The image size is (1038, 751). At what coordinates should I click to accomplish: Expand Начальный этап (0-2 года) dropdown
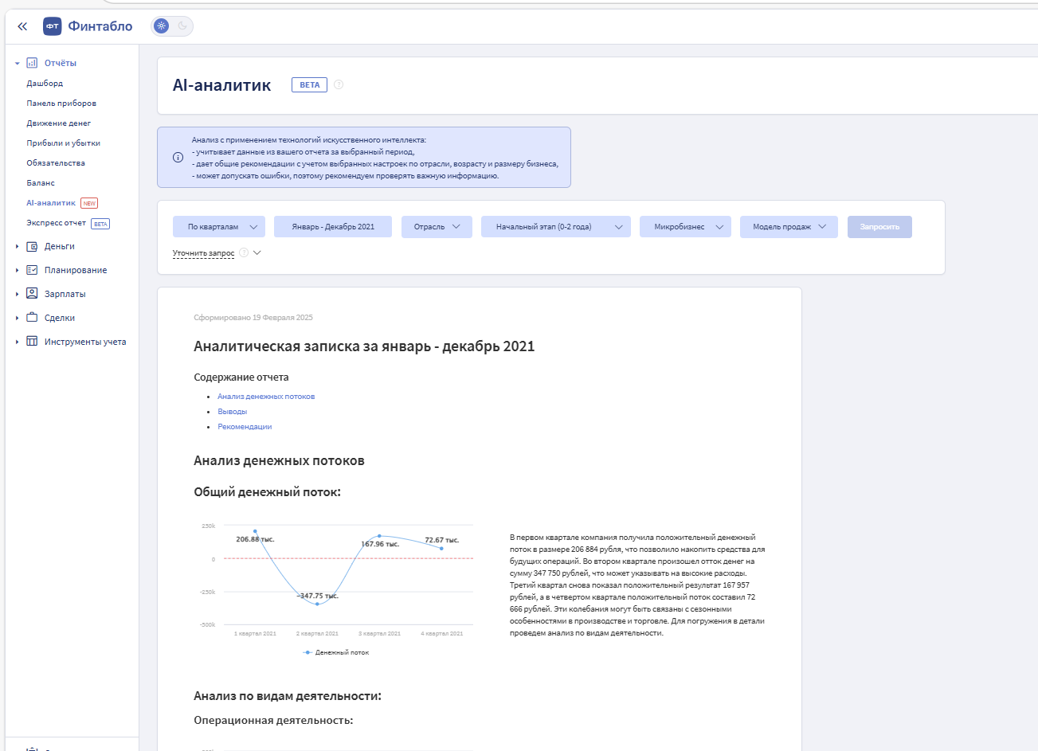(555, 227)
